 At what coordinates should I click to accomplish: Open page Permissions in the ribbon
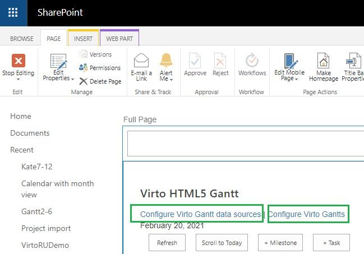pos(100,68)
